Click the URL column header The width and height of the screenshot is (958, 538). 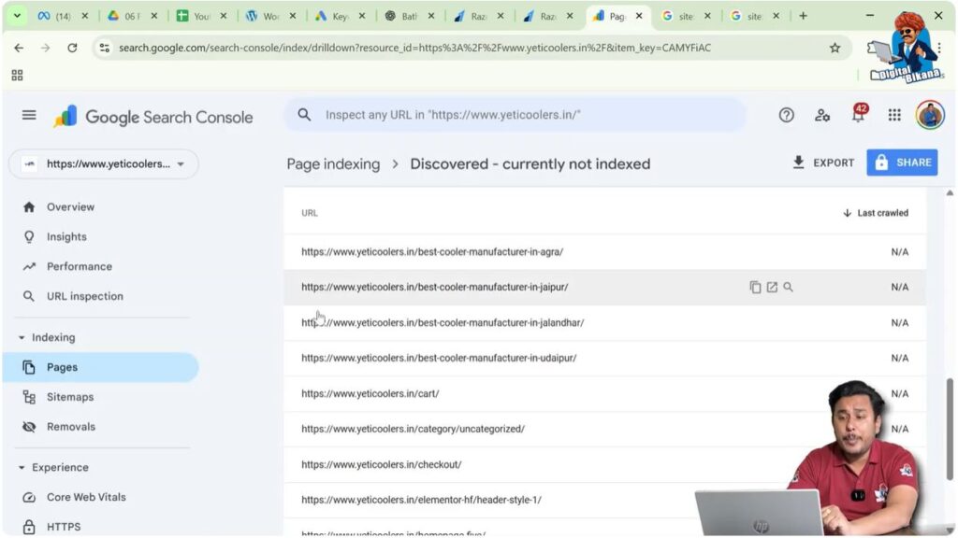point(309,213)
